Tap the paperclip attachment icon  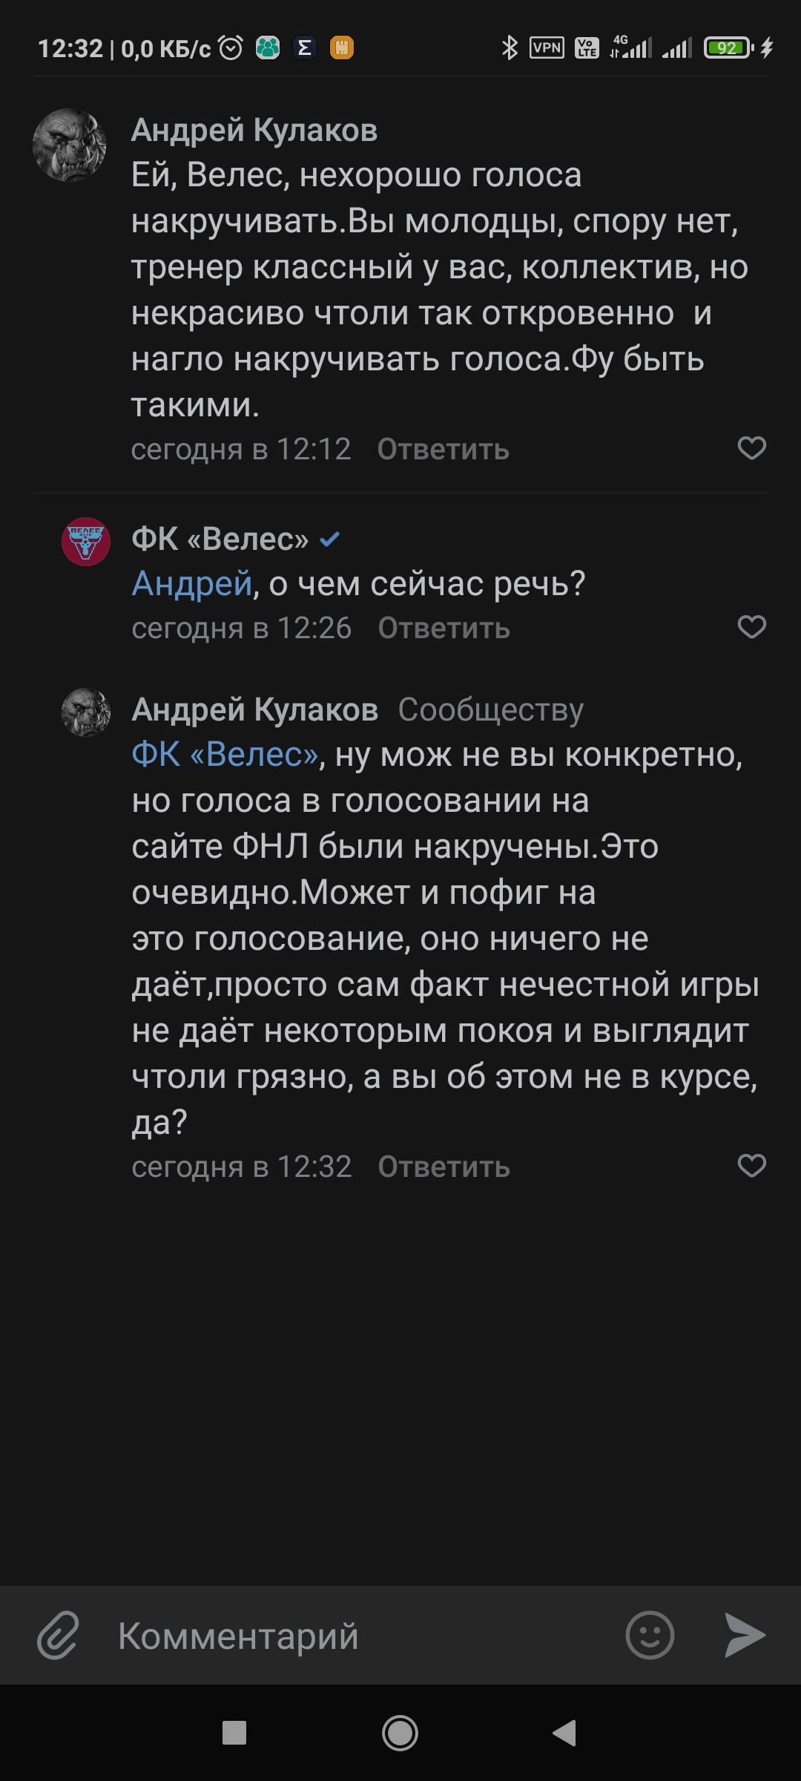(58, 1635)
